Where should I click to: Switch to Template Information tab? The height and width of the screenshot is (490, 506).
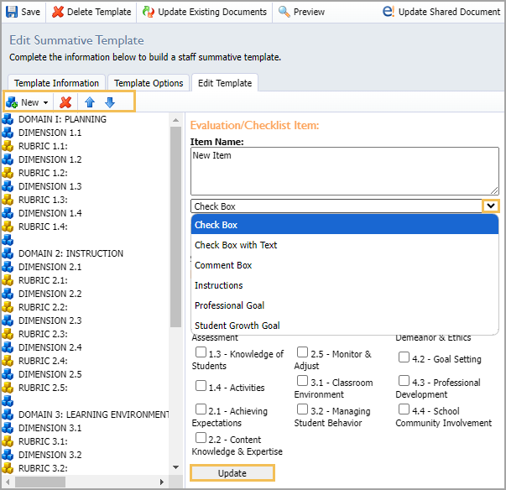56,83
